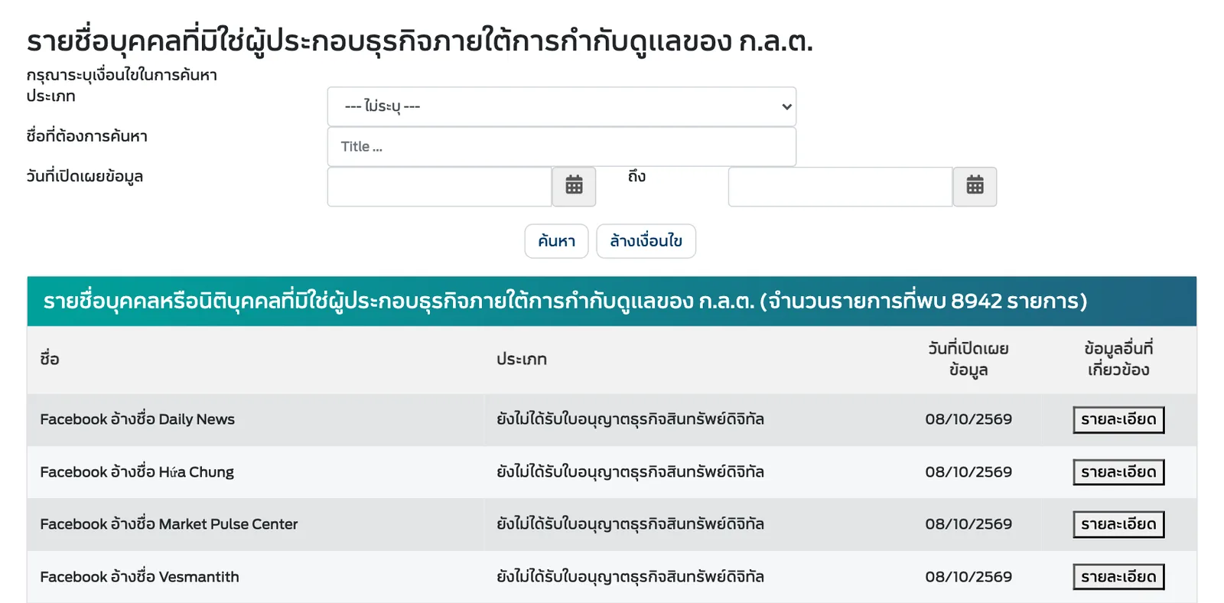The image size is (1224, 603).
Task: Click the ชื่อ column header
Action: pyautogui.click(x=50, y=359)
